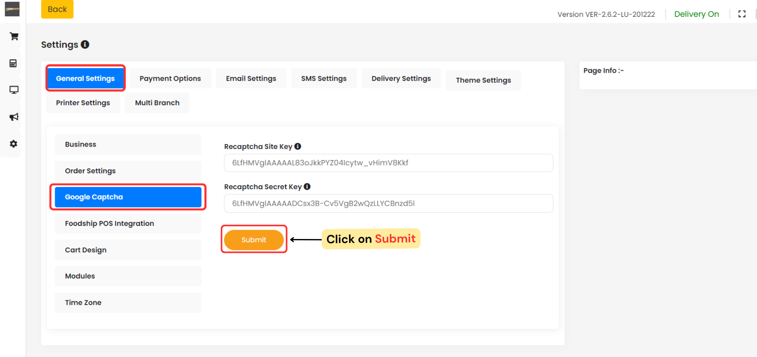Switch to Printer Settings tab

(83, 103)
